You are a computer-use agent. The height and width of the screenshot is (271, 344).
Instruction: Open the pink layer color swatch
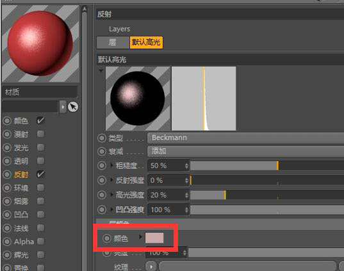[x=154, y=238]
